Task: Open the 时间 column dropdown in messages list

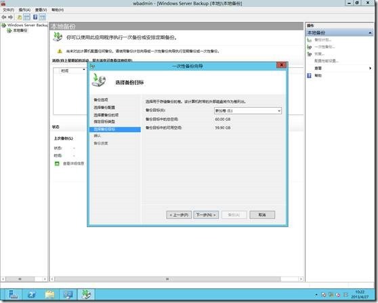Action: tap(83, 70)
